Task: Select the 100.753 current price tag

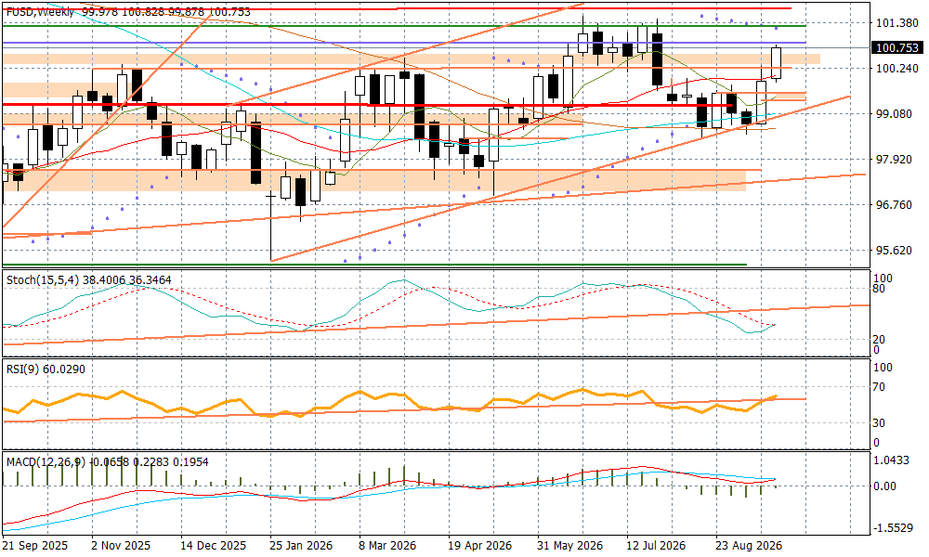Action: tap(897, 48)
